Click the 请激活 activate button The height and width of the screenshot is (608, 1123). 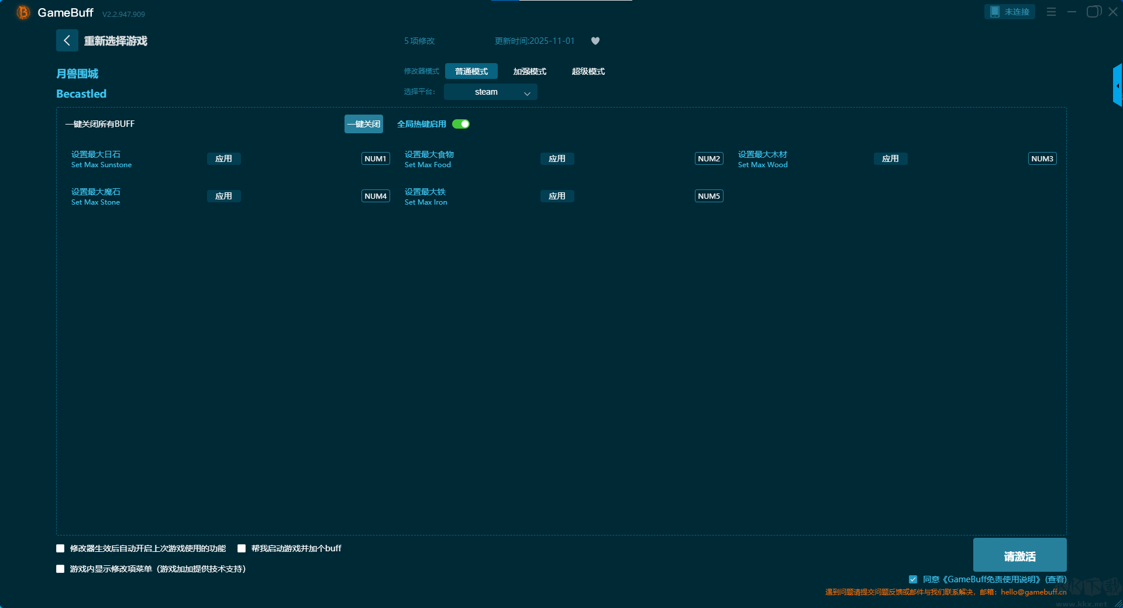1019,555
